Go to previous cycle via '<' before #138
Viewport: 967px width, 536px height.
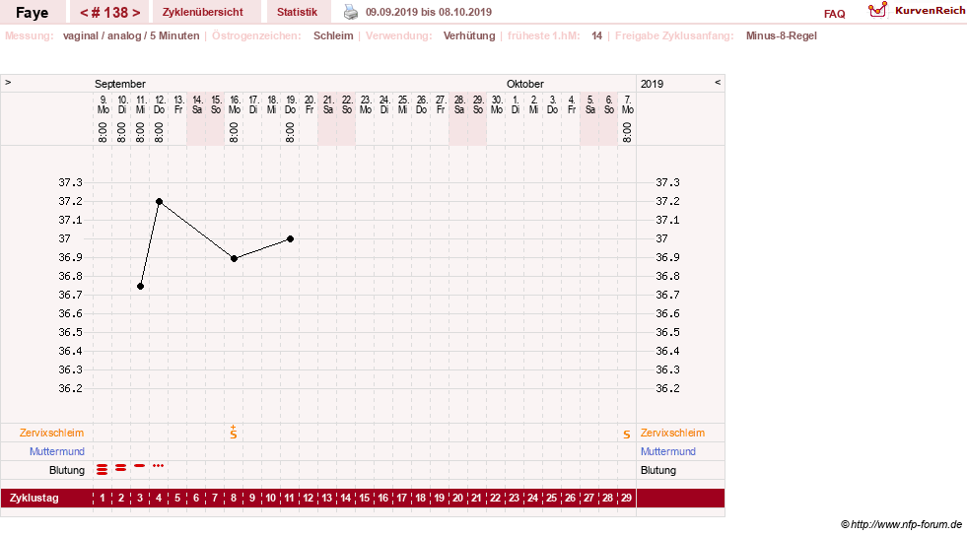tap(83, 13)
